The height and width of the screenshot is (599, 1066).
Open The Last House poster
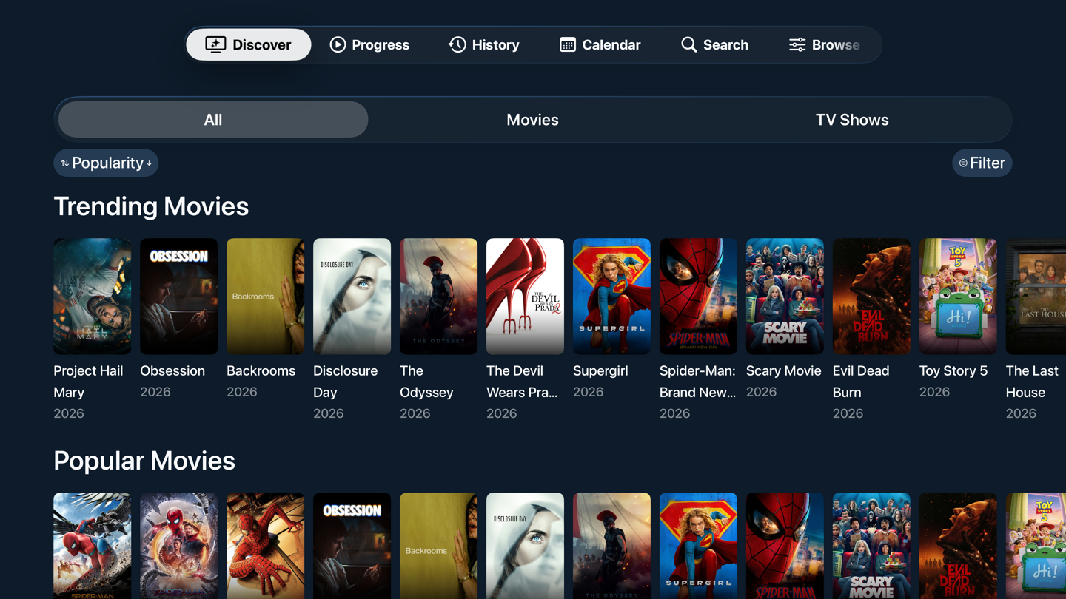click(1036, 296)
